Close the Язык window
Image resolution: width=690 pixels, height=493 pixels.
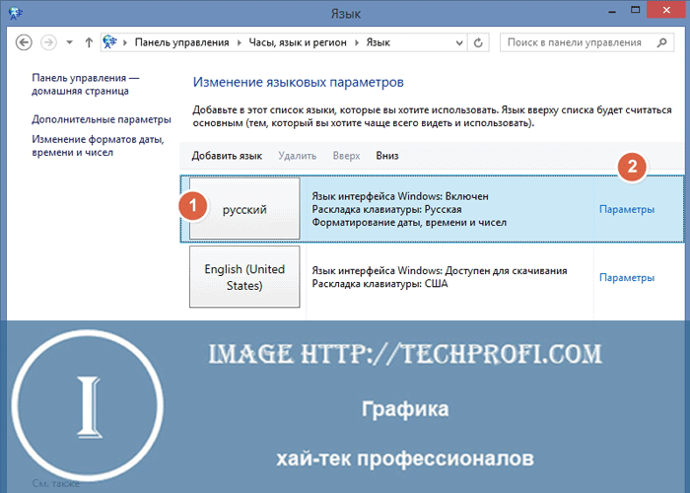click(x=666, y=10)
